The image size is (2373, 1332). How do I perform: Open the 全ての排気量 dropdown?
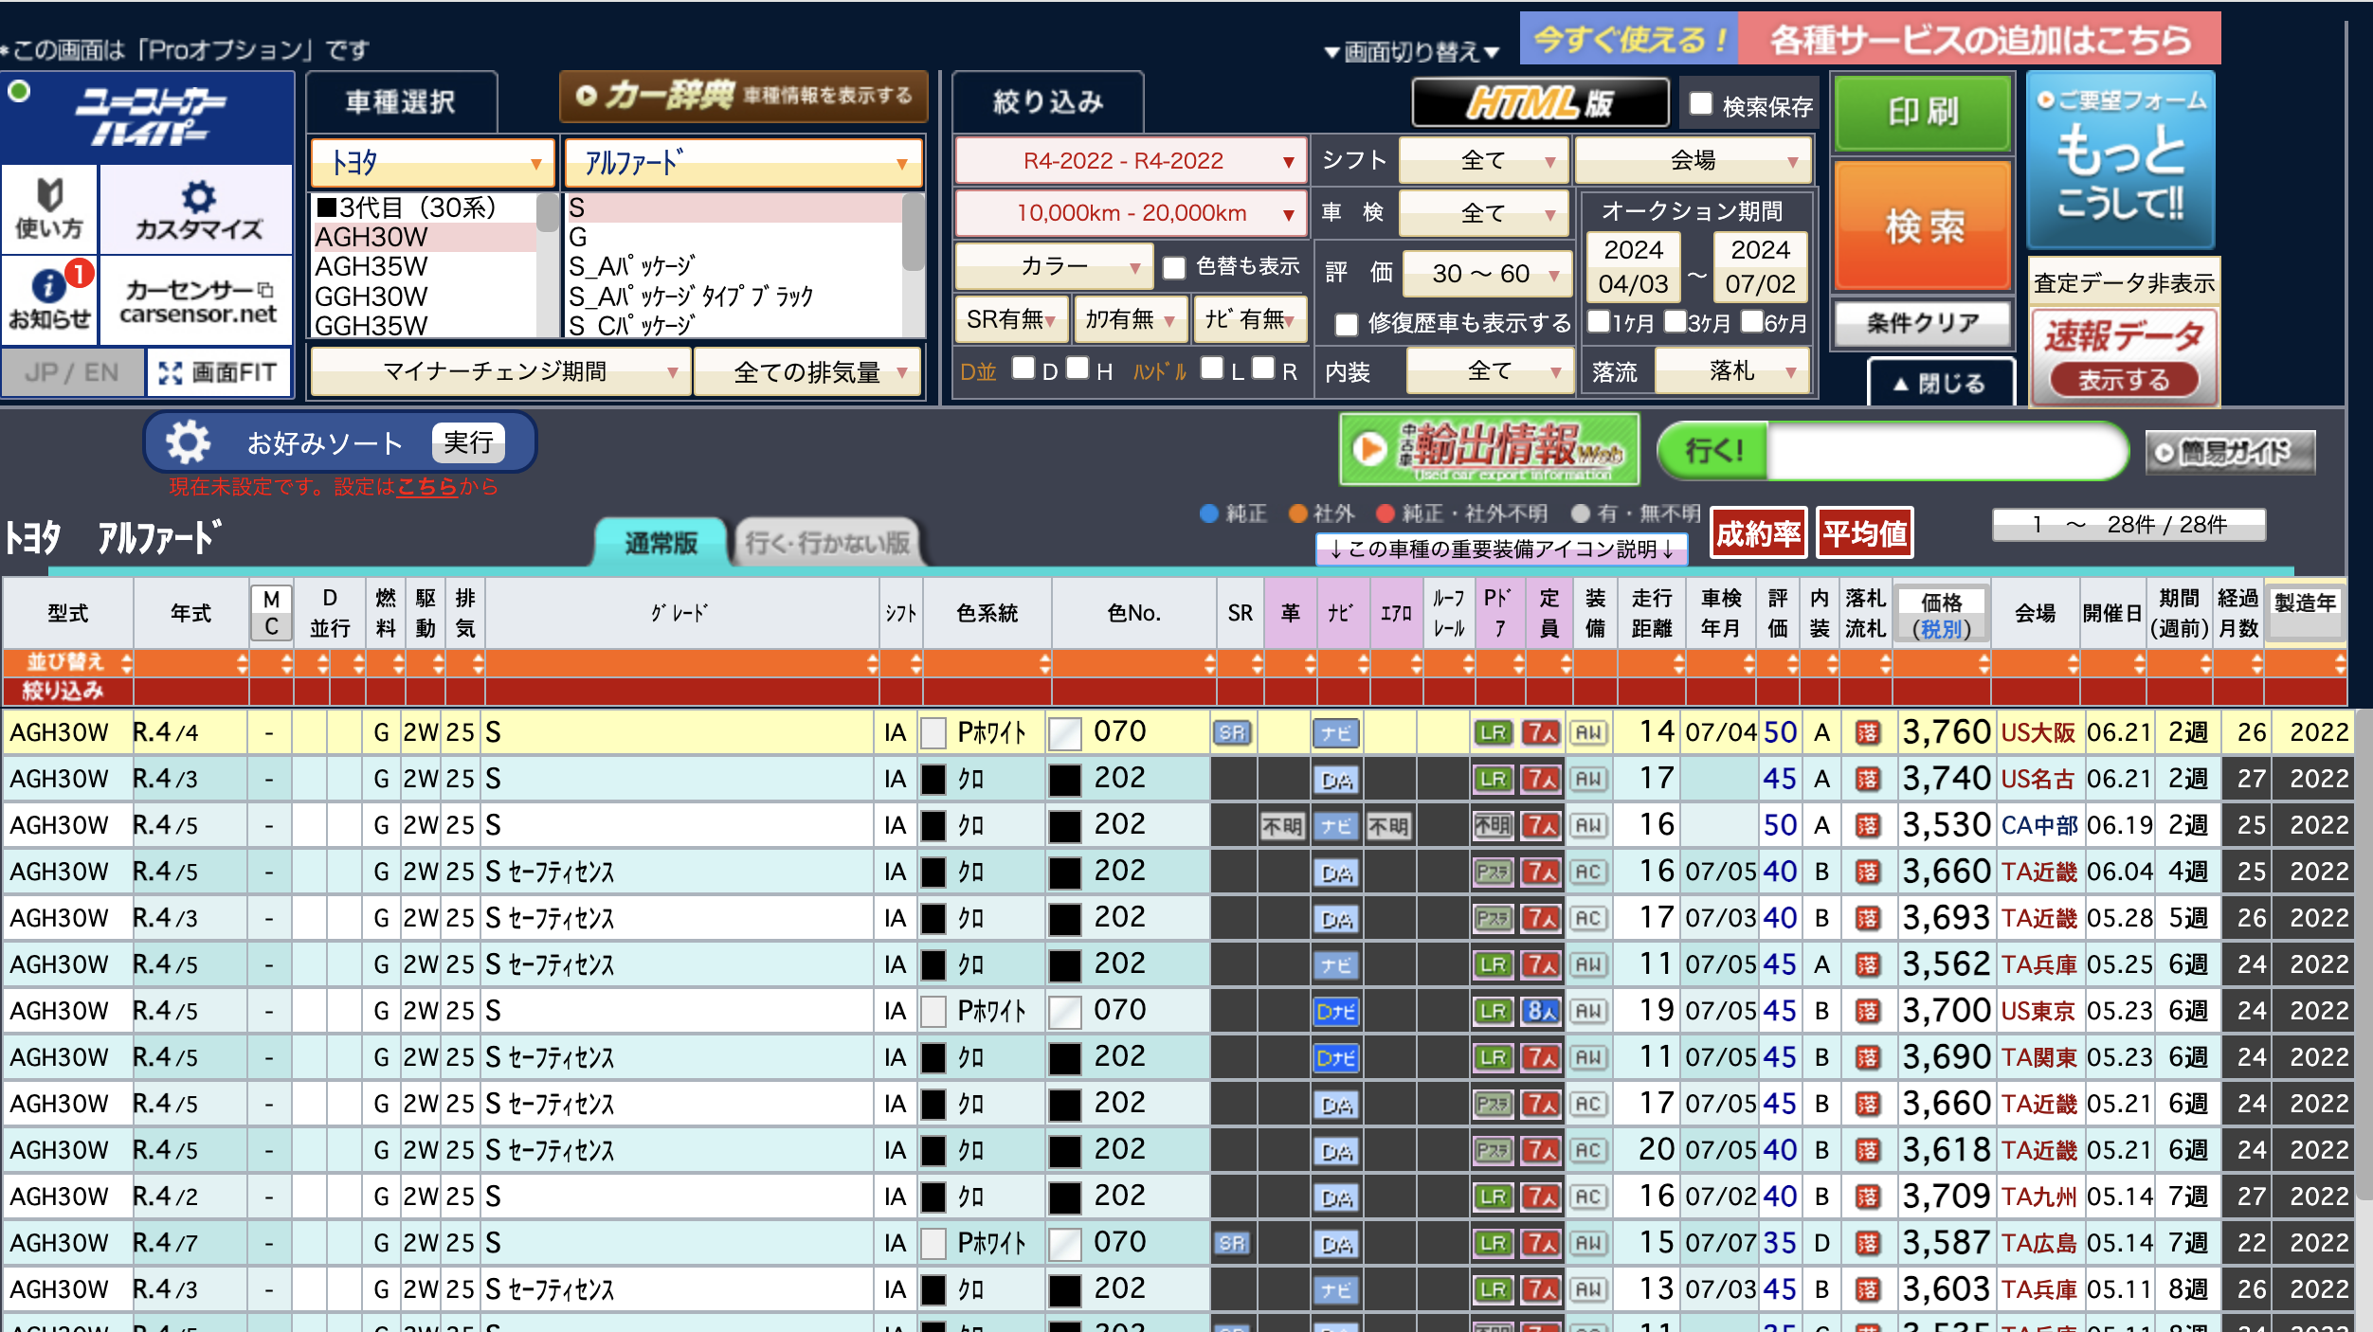[808, 371]
